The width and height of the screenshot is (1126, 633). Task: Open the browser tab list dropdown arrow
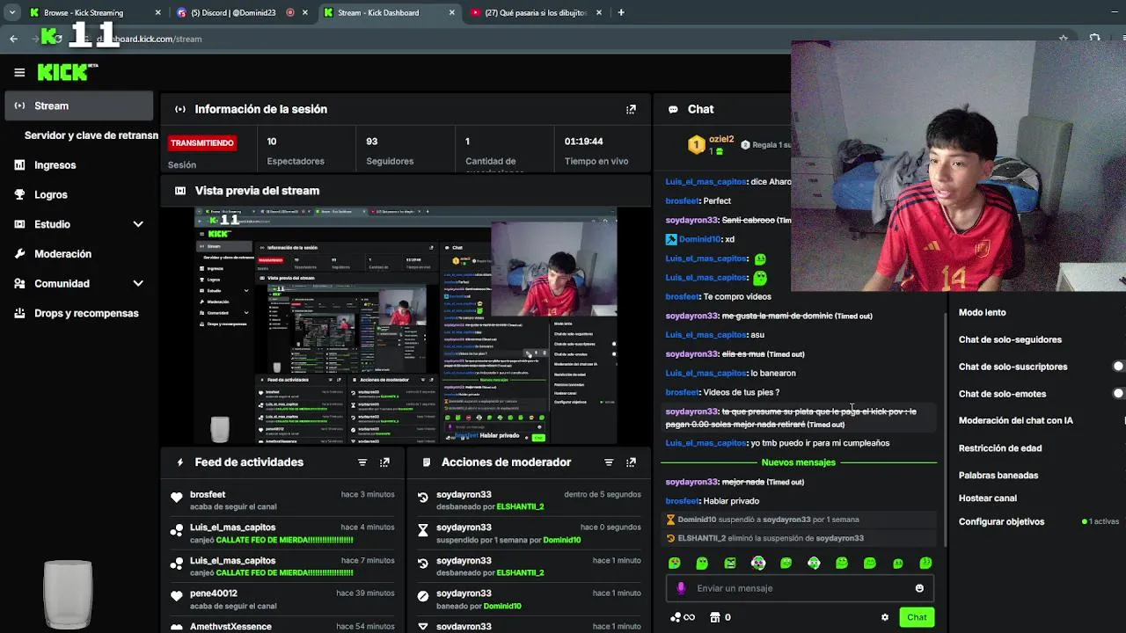(11, 12)
